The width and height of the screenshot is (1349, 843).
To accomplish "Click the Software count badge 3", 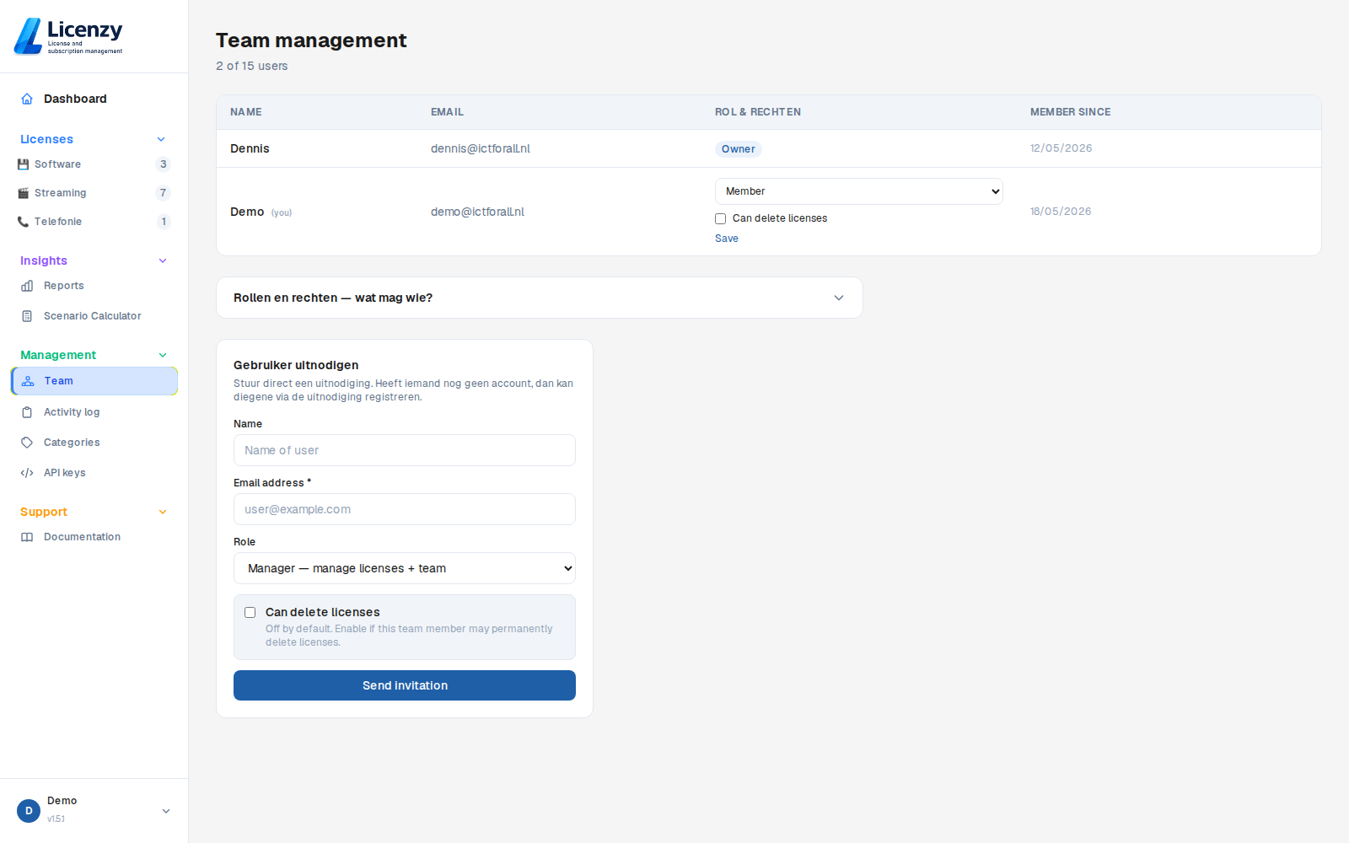I will [x=164, y=164].
